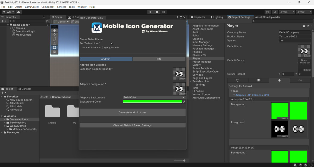Expand the Canvas object in Hierarchy
Image resolution: width=314 pixels, height=167 pixels.
(x=11, y=28)
